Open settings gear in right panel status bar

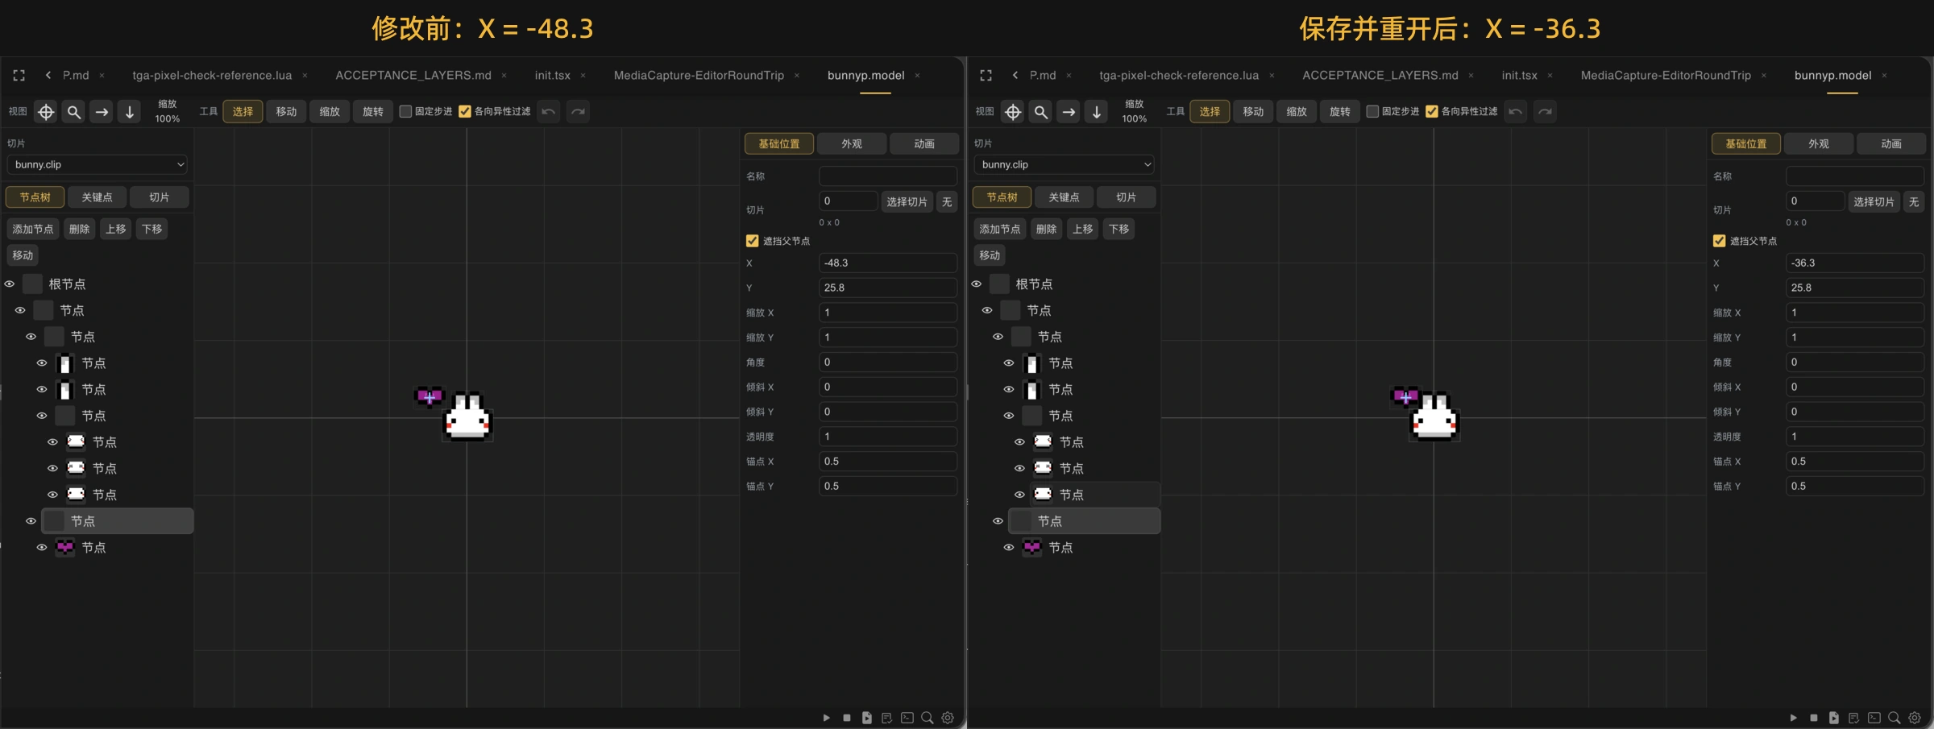point(1915,718)
